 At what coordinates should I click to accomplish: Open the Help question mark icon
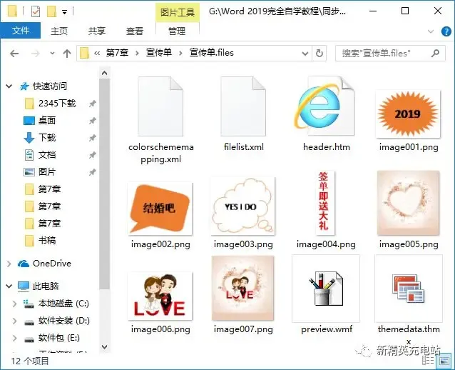click(446, 31)
